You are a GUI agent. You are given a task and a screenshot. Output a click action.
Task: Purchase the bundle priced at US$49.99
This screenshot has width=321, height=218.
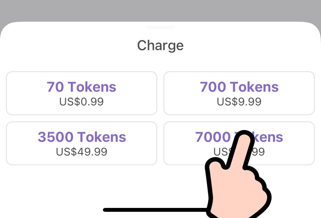(81, 143)
